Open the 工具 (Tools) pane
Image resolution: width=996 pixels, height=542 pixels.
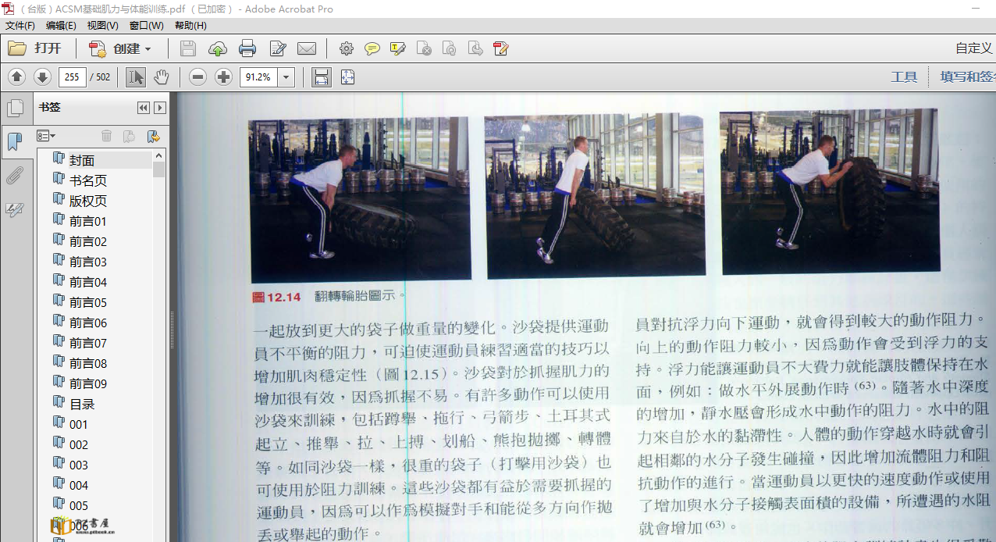(x=904, y=77)
